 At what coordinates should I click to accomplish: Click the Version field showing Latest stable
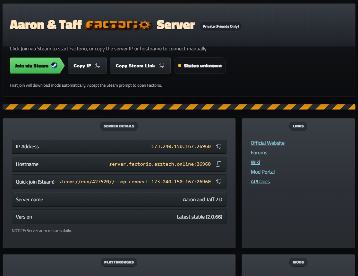coord(119,217)
